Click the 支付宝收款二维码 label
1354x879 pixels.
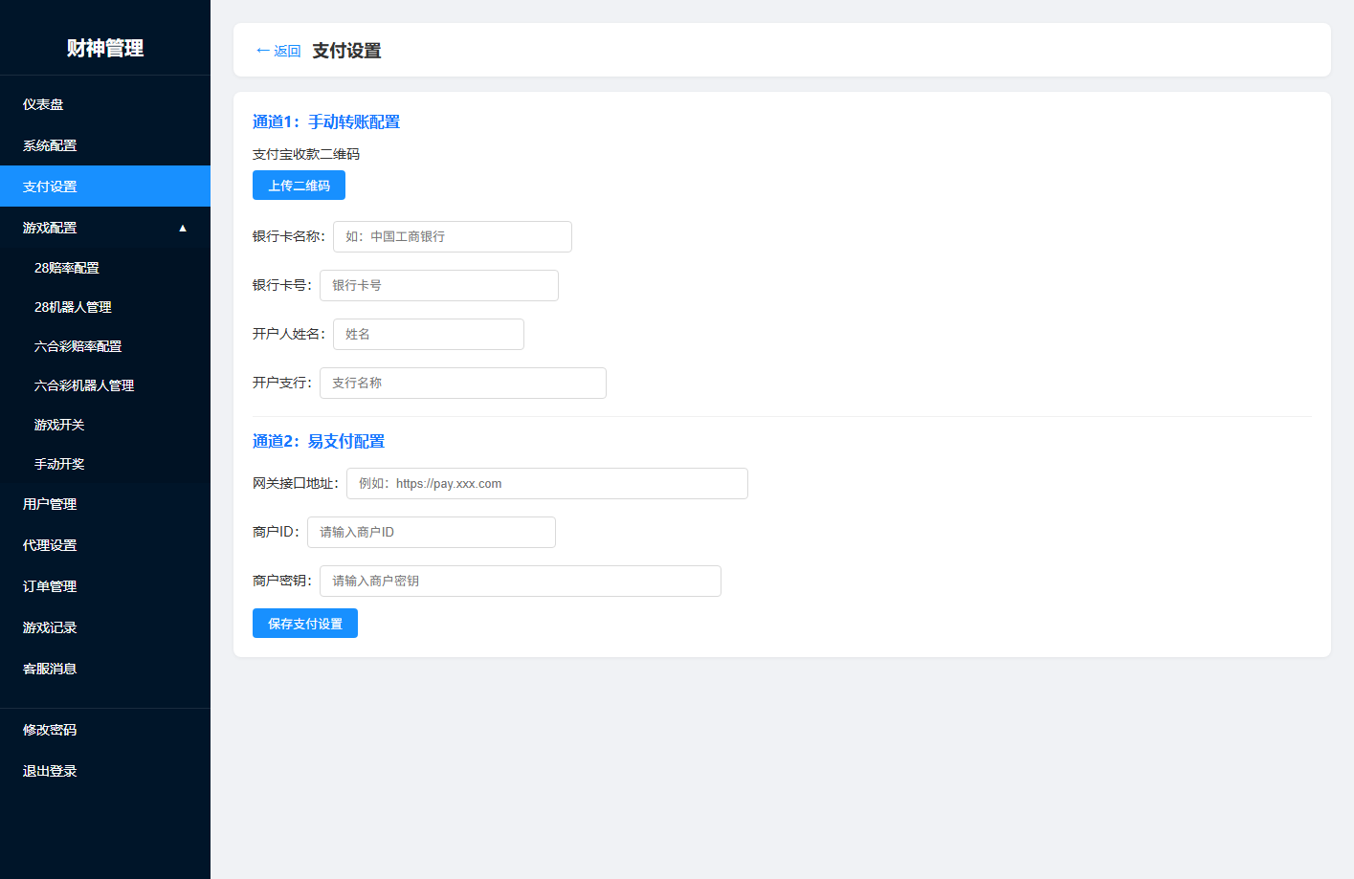(x=306, y=154)
